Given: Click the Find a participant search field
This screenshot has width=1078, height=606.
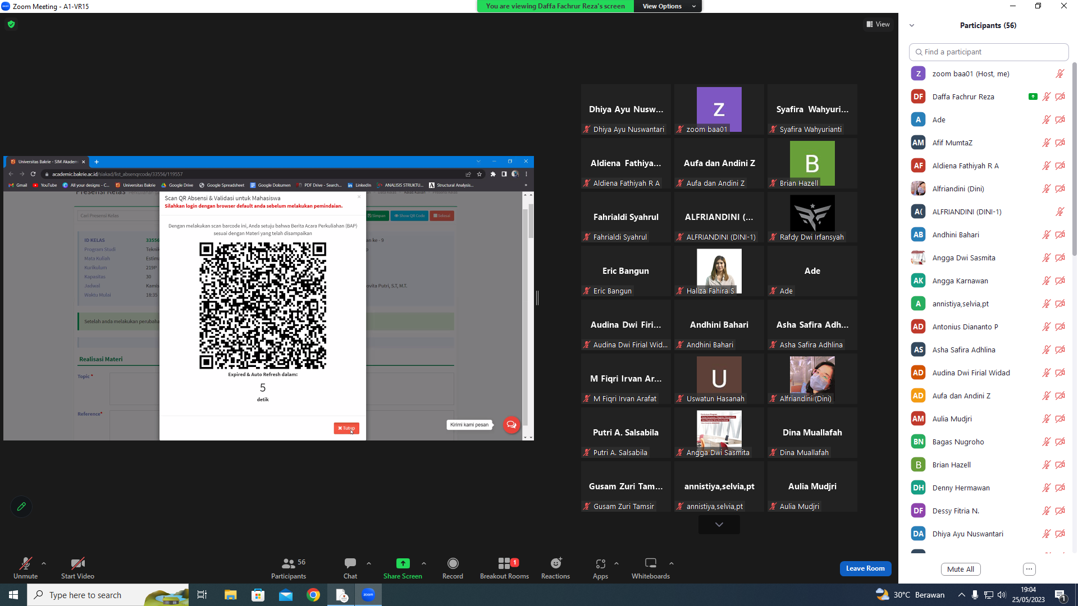Looking at the screenshot, I should [989, 52].
